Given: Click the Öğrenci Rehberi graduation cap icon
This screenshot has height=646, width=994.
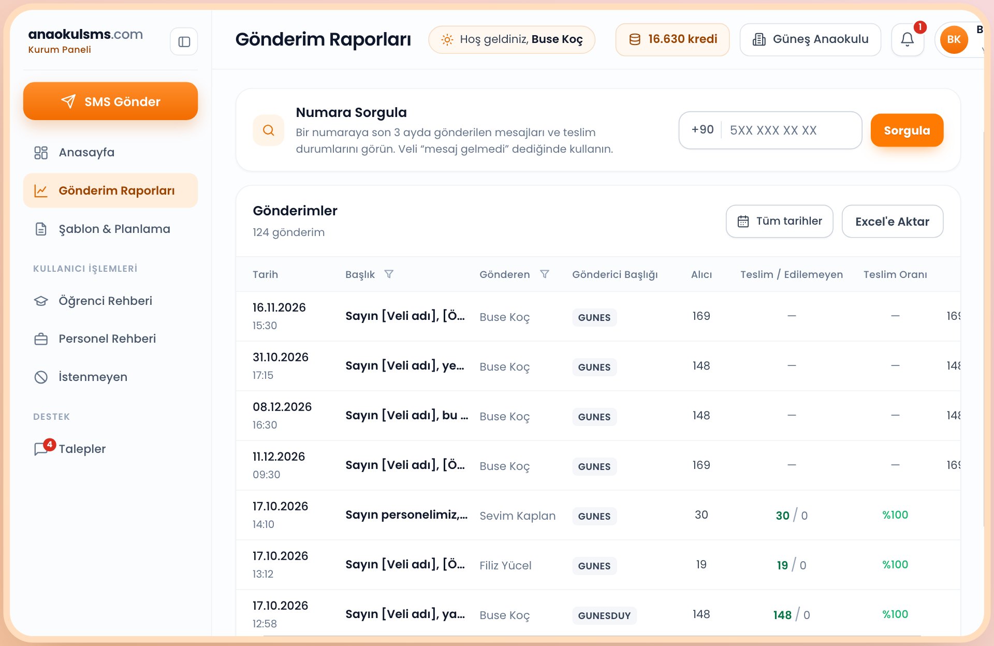Looking at the screenshot, I should click(41, 301).
